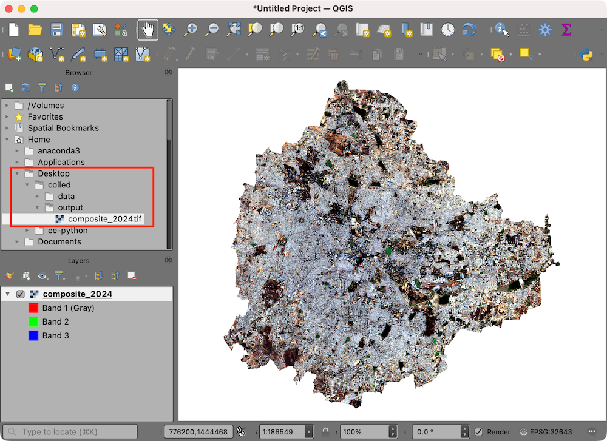This screenshot has height=441, width=607.
Task: Toggle the scale lock icon
Action: point(326,432)
